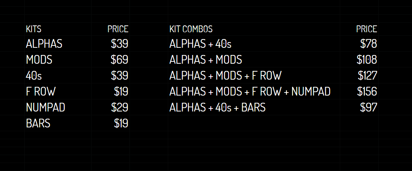Select the ALPHAS kit cell
This screenshot has height=171, width=412.
click(44, 44)
